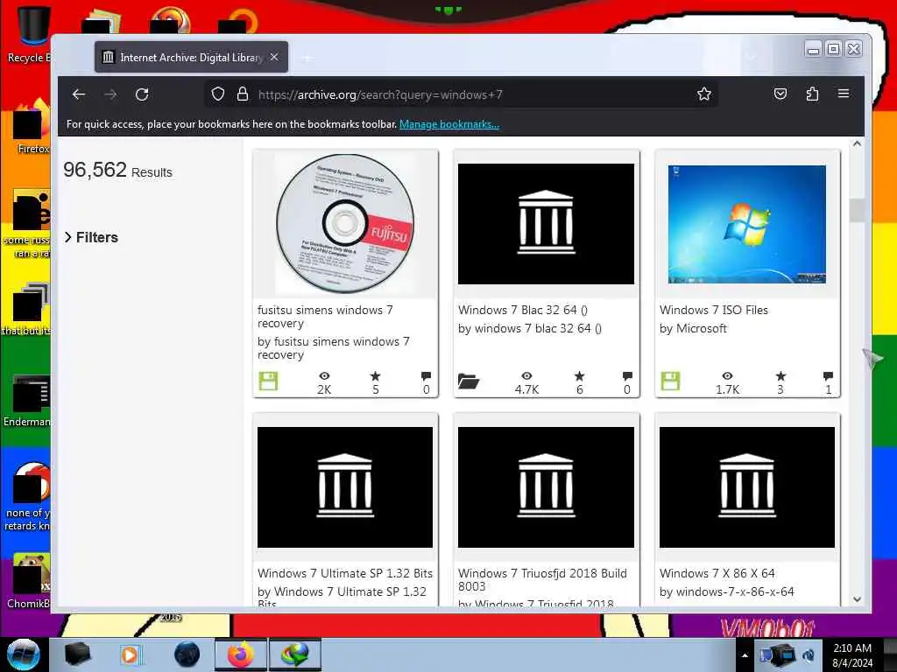Screen dimensions: 897x672
Task: Click the 96,562 Results count
Action: (x=117, y=171)
